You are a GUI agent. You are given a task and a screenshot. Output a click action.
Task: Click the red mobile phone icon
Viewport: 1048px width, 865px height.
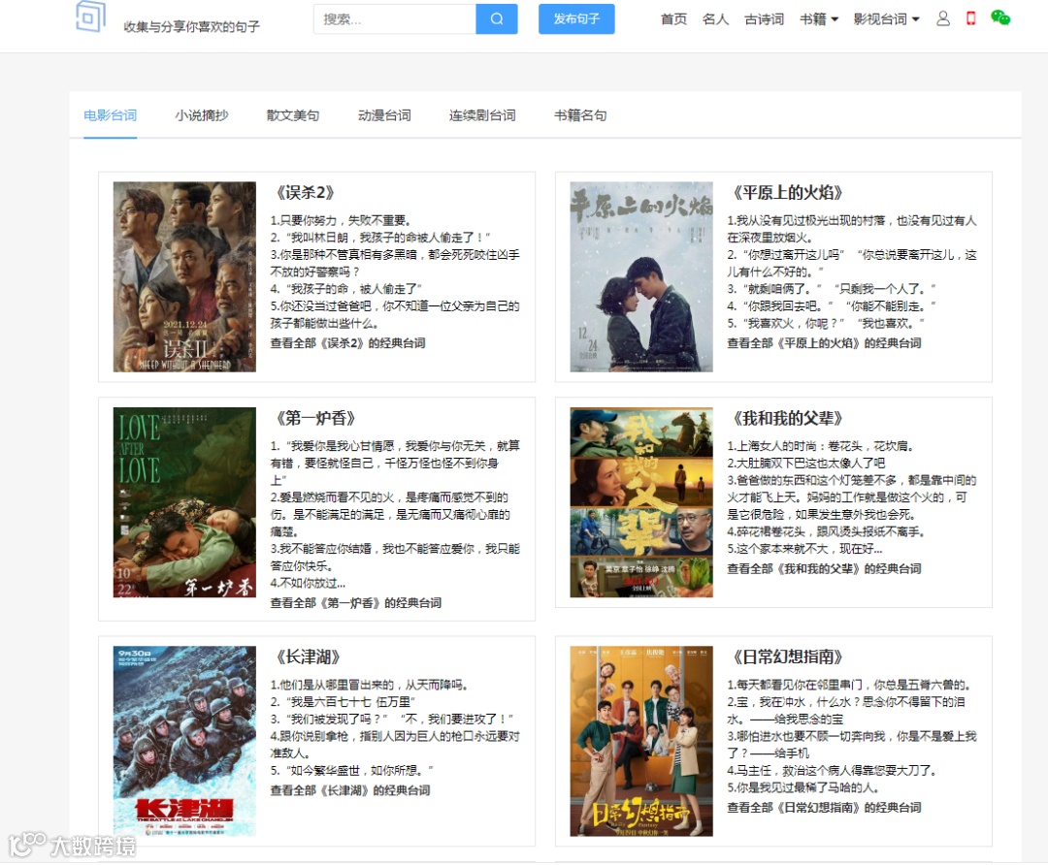(x=971, y=18)
